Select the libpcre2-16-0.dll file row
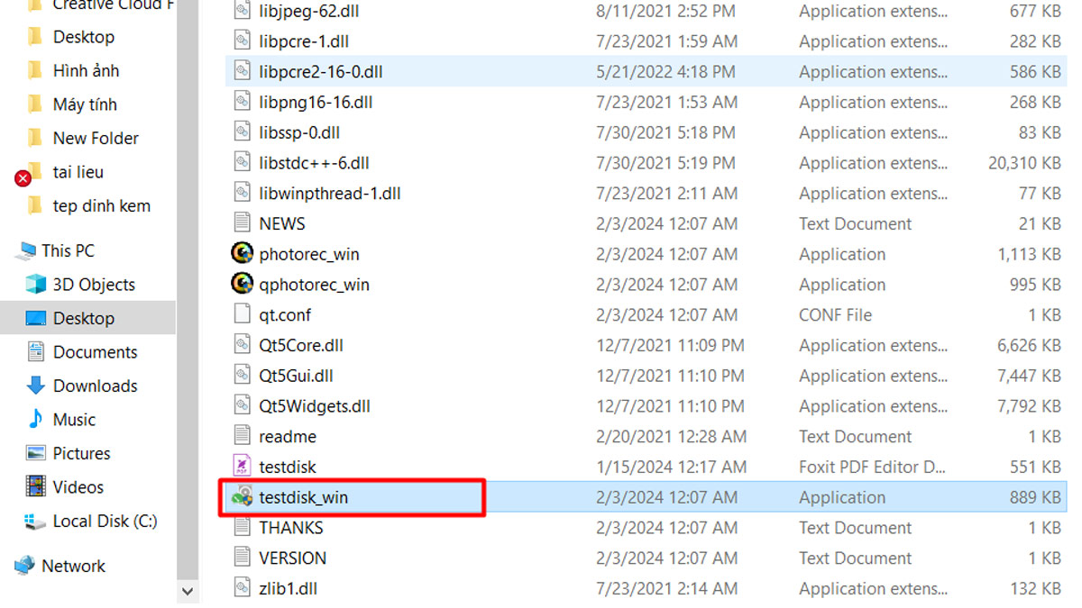This screenshot has height=608, width=1082. tap(646, 72)
